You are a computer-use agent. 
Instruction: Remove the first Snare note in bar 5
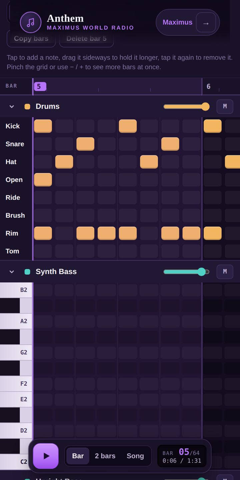85,144
